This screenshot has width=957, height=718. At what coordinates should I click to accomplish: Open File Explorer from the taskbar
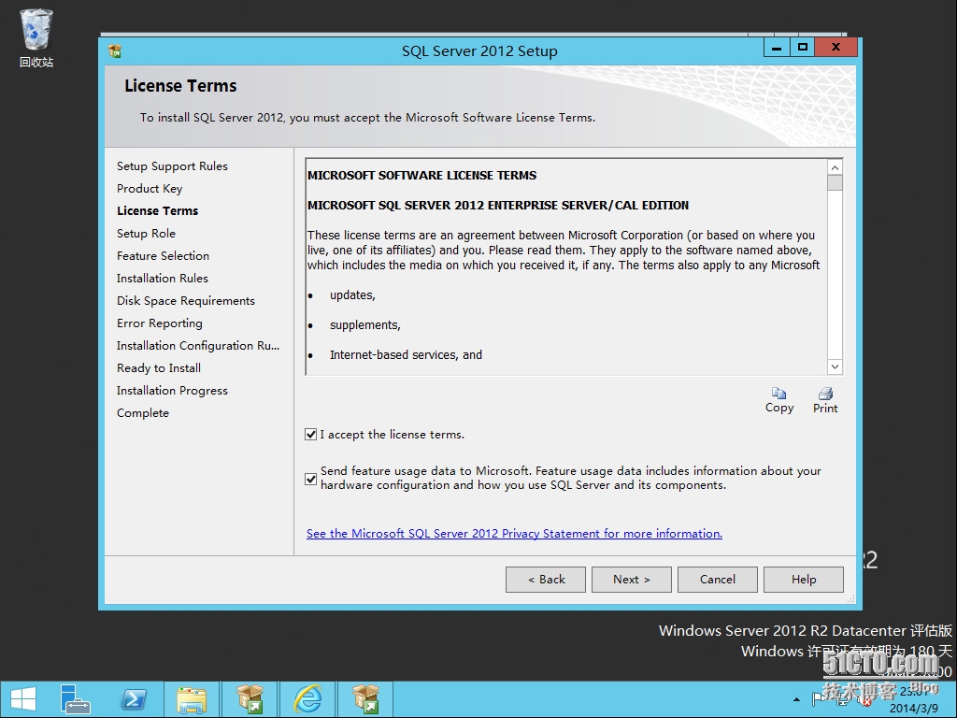(192, 699)
